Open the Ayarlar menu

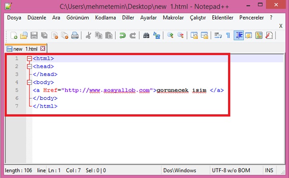[x=149, y=18]
